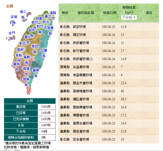163x151 pixels.
Task: Select 新北 on the Taiwan map
Action: tap(46, 22)
